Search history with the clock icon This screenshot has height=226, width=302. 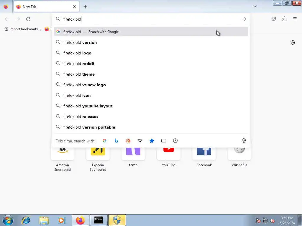(x=175, y=141)
